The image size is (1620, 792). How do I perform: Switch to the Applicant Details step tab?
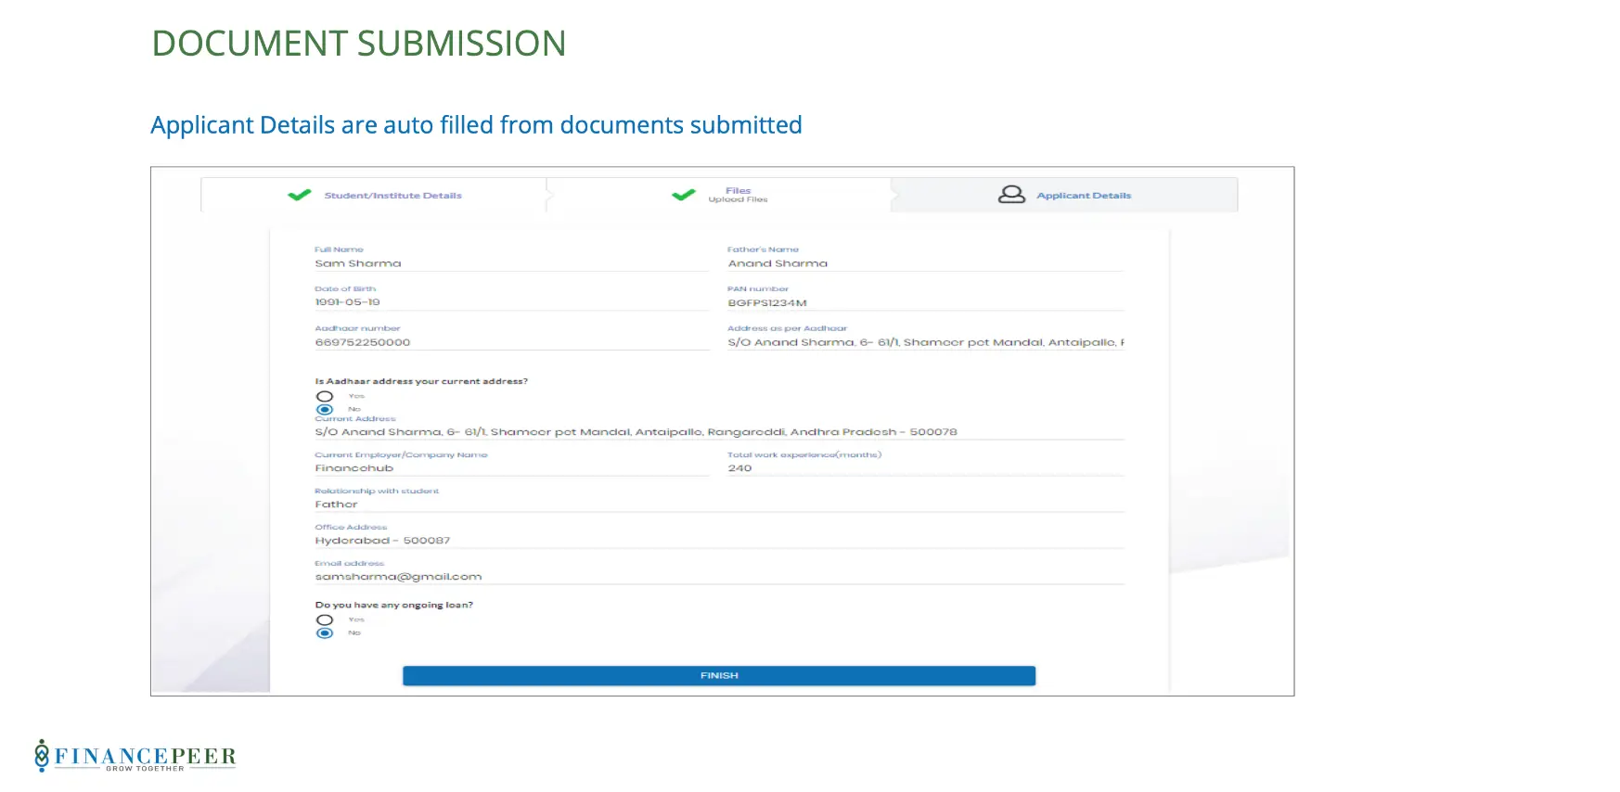1064,195
